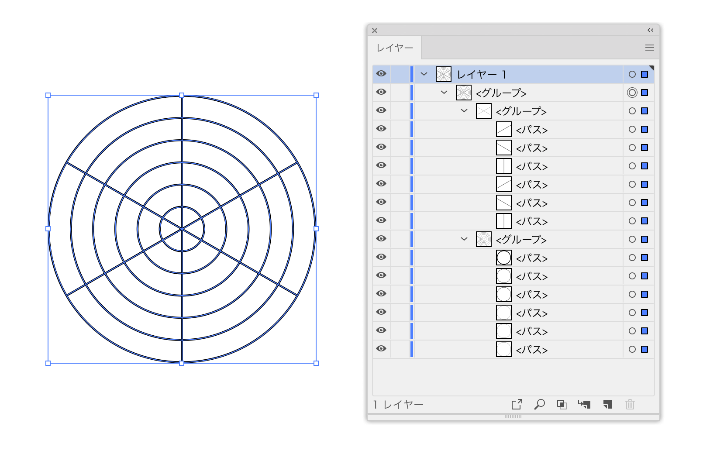Click the レイヤー 1 thumbnail

(x=444, y=74)
